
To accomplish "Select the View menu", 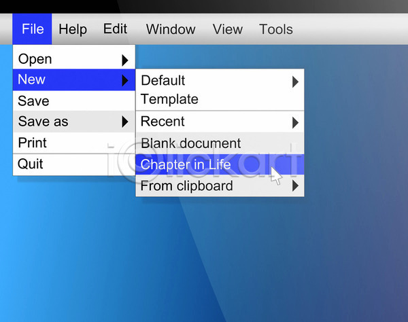I will coord(227,29).
